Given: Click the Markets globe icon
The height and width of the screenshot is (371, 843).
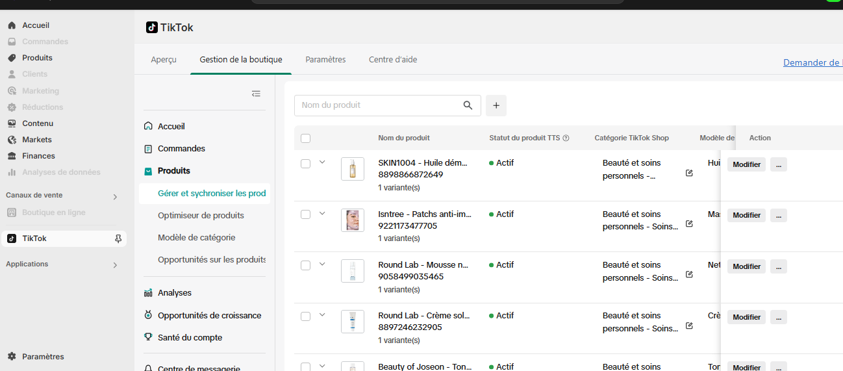Looking at the screenshot, I should tap(12, 140).
